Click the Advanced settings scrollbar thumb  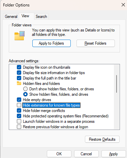tap(117, 84)
